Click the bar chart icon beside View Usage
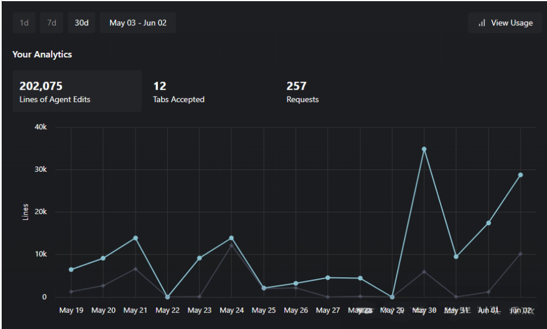This screenshot has width=547, height=329. pos(481,23)
